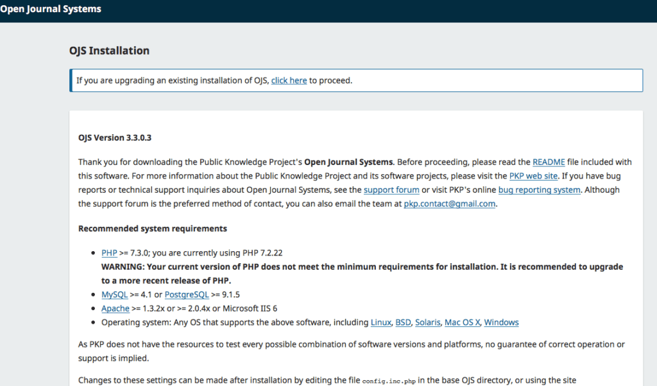Image resolution: width=657 pixels, height=386 pixels.
Task: Click the OJS Installation page heading
Action: point(109,50)
